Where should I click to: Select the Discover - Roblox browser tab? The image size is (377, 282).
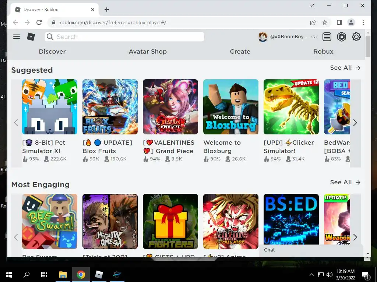click(x=55, y=10)
